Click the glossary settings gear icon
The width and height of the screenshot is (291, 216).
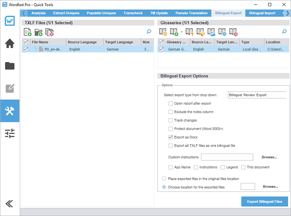click(222, 32)
